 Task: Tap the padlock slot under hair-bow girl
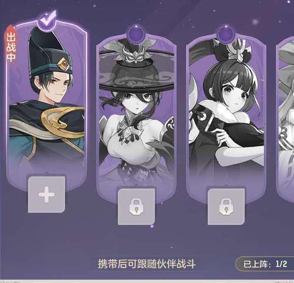[x=226, y=207]
